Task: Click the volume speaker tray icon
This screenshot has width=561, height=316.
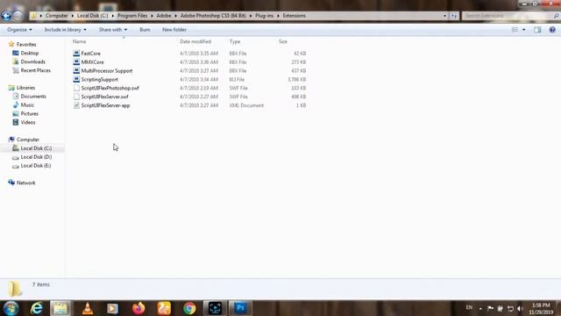Action: (x=520, y=308)
